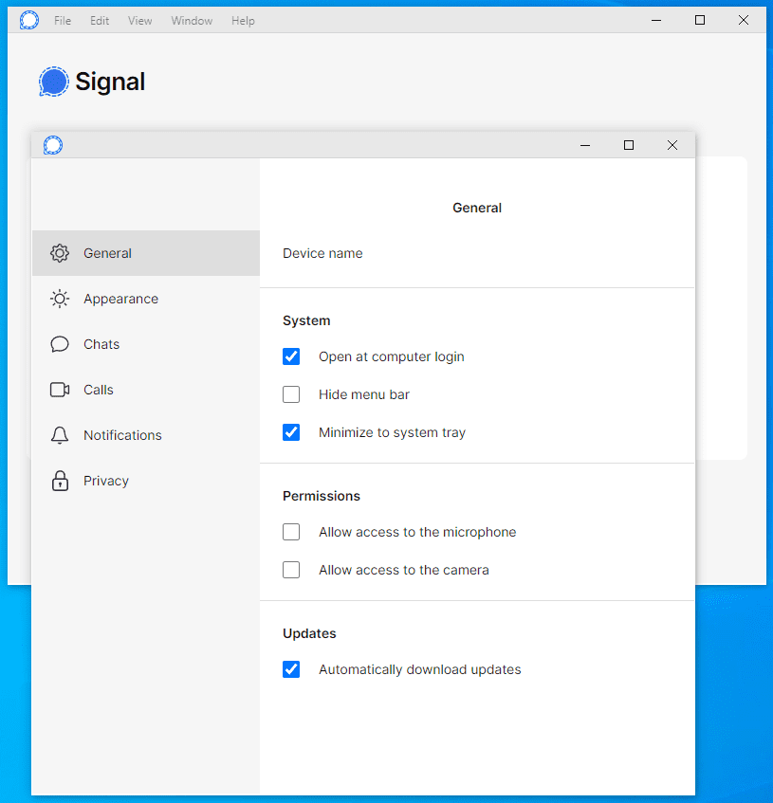The width and height of the screenshot is (773, 803).
Task: Click the 'Minimize to system tray' label
Action: pos(392,432)
